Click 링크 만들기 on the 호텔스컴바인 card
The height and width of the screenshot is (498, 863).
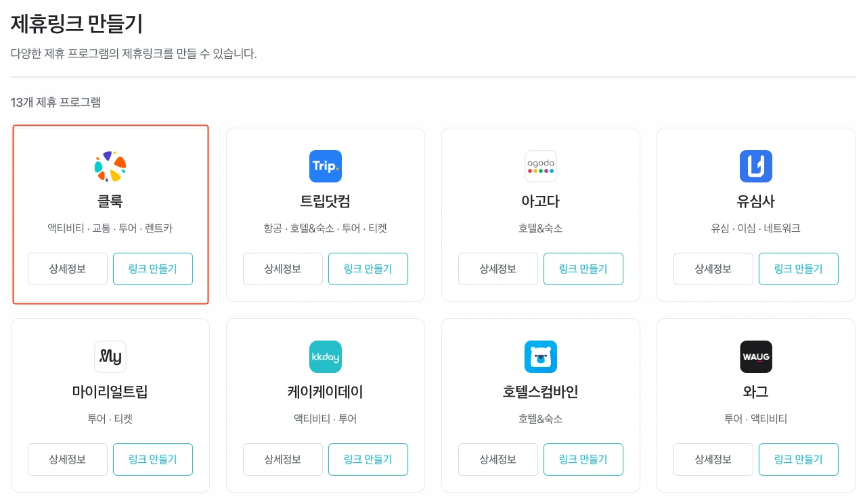(583, 459)
